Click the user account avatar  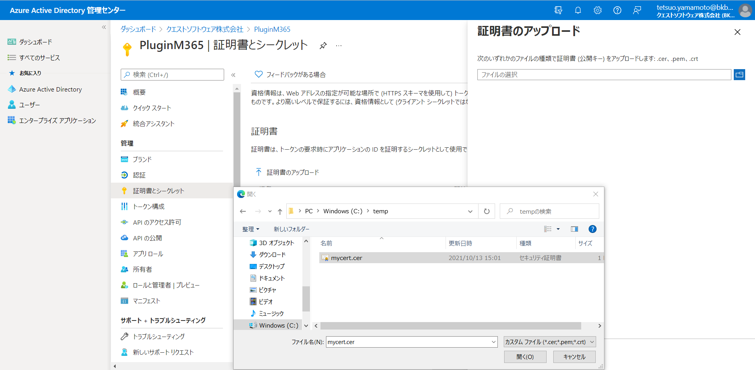coord(745,10)
